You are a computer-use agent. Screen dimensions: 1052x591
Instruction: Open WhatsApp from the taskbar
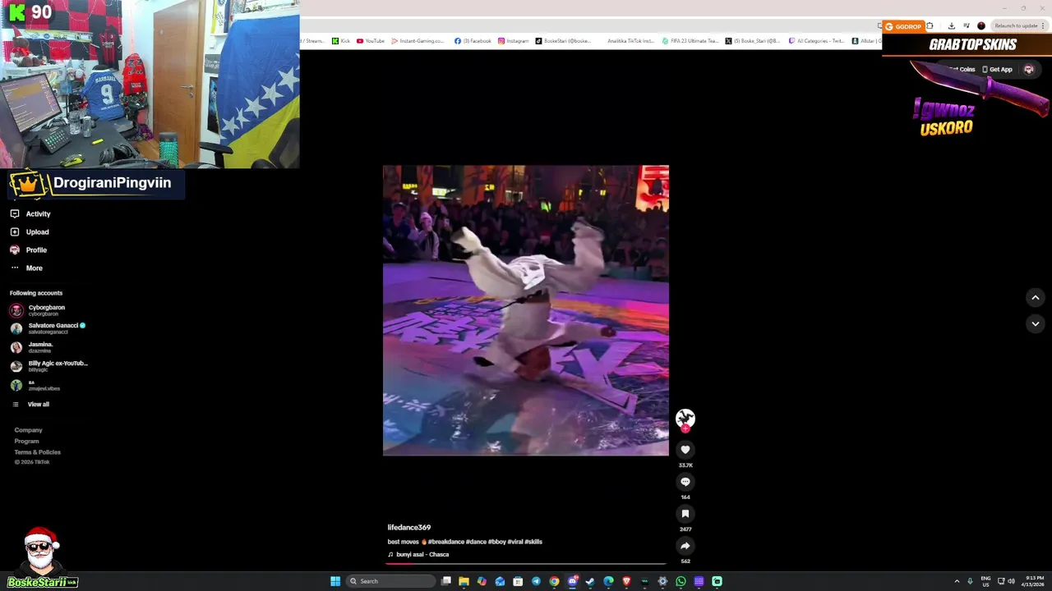pos(681,581)
